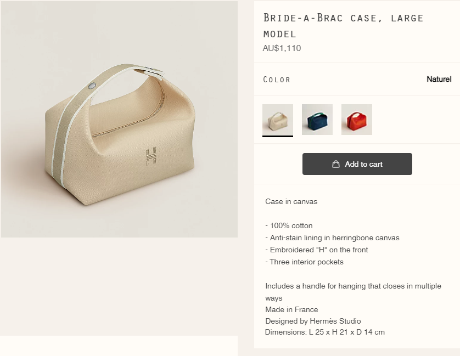The image size is (460, 356).
Task: Click the selected color name Naturel
Action: (x=439, y=80)
